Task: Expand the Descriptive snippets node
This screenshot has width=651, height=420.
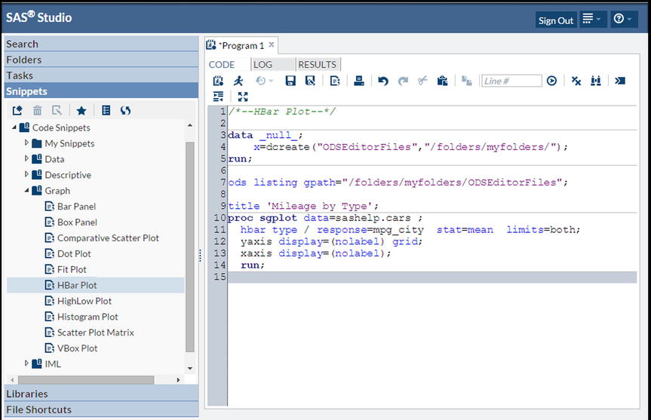Action: tap(26, 174)
